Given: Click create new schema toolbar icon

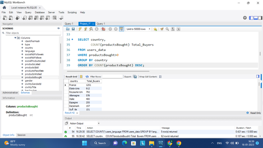Looking at the screenshot, I should point(25,18).
